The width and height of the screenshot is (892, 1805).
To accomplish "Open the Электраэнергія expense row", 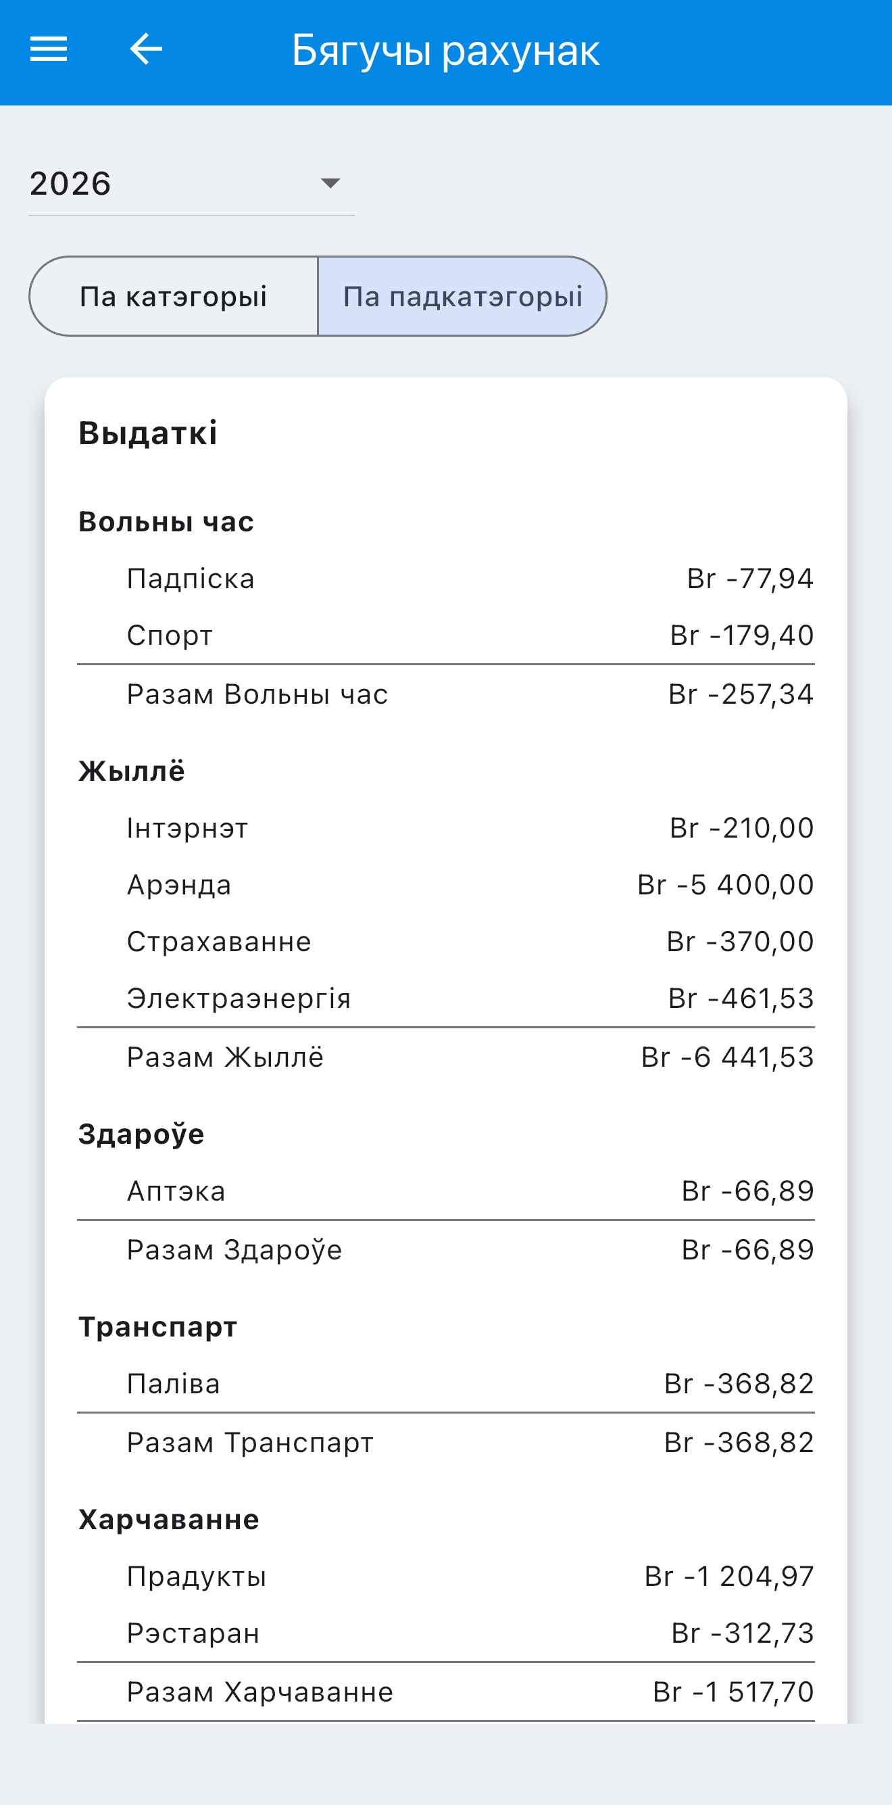I will tap(446, 998).
